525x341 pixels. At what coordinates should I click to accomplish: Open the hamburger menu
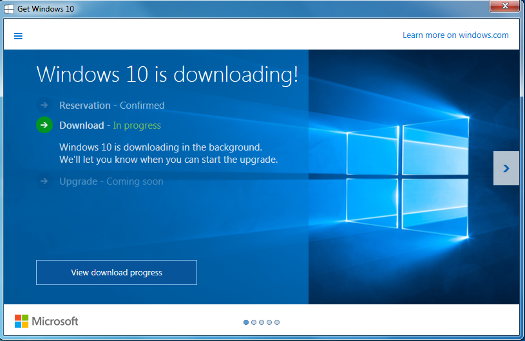coord(18,36)
